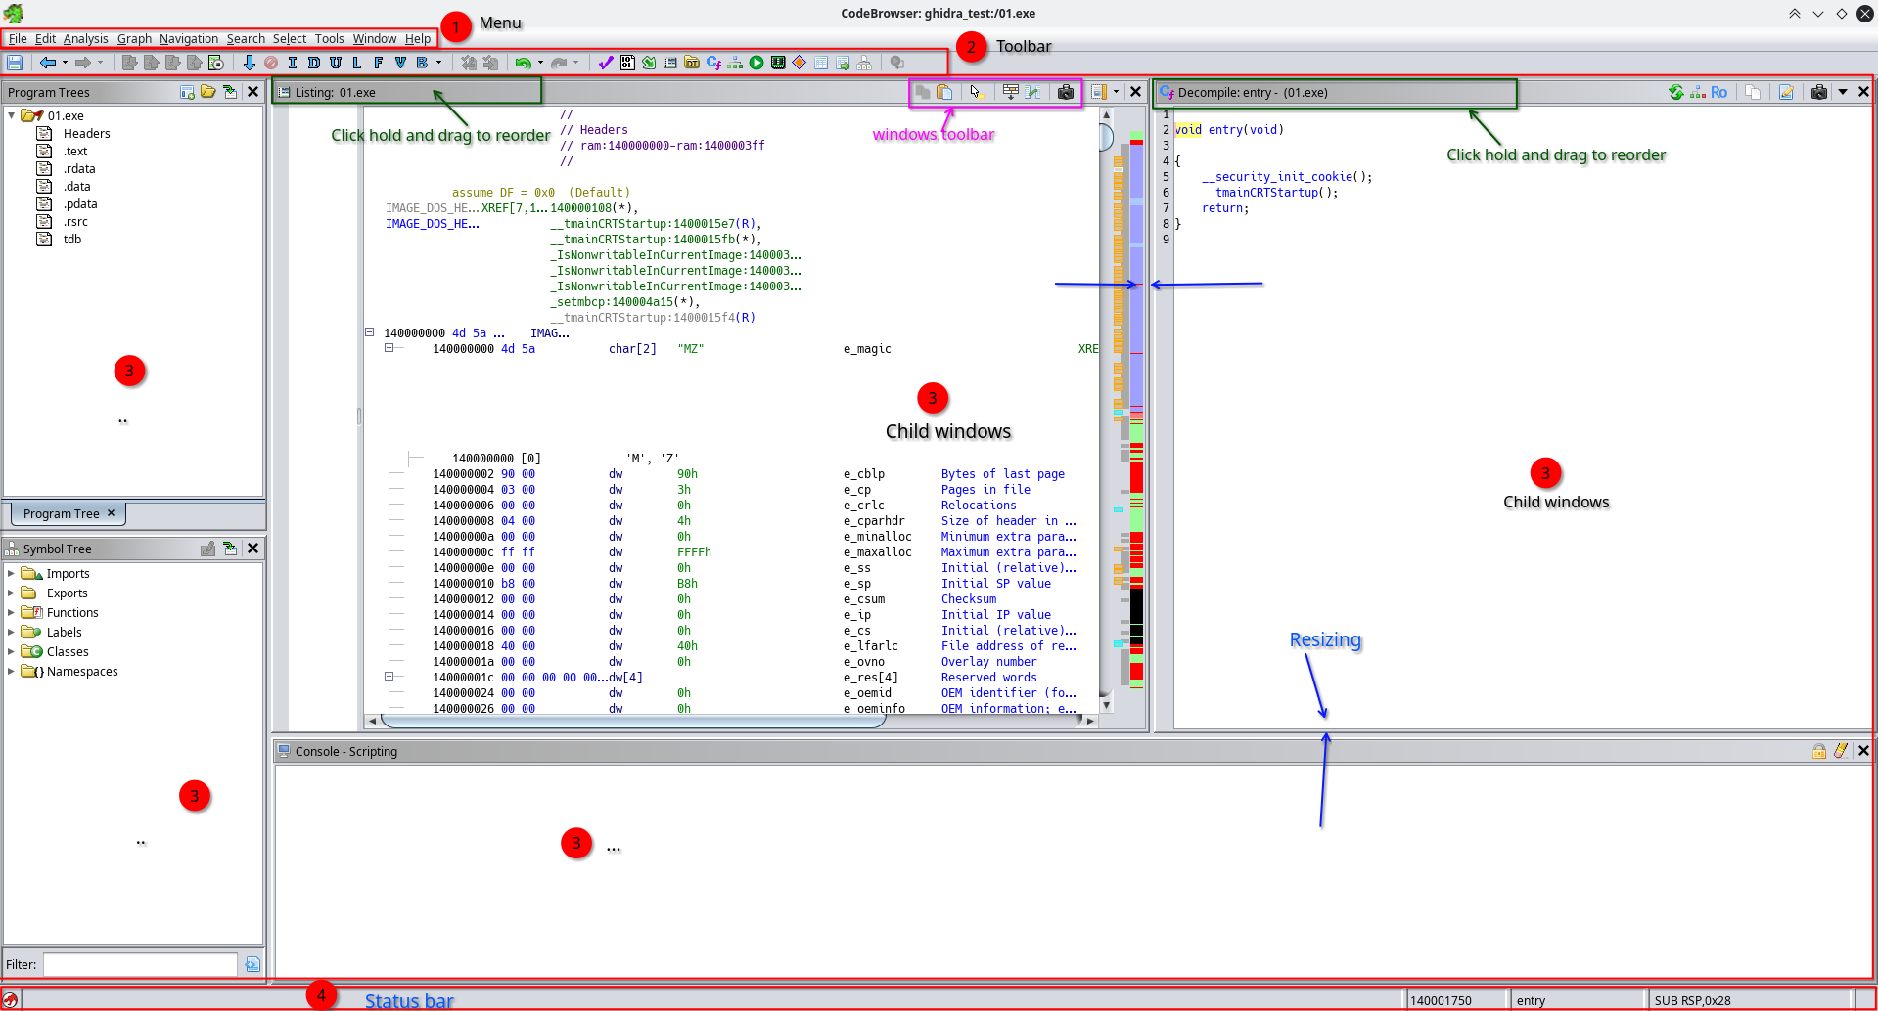Click the Listing diff chart icon
This screenshot has height=1011, width=1878.
(1032, 92)
